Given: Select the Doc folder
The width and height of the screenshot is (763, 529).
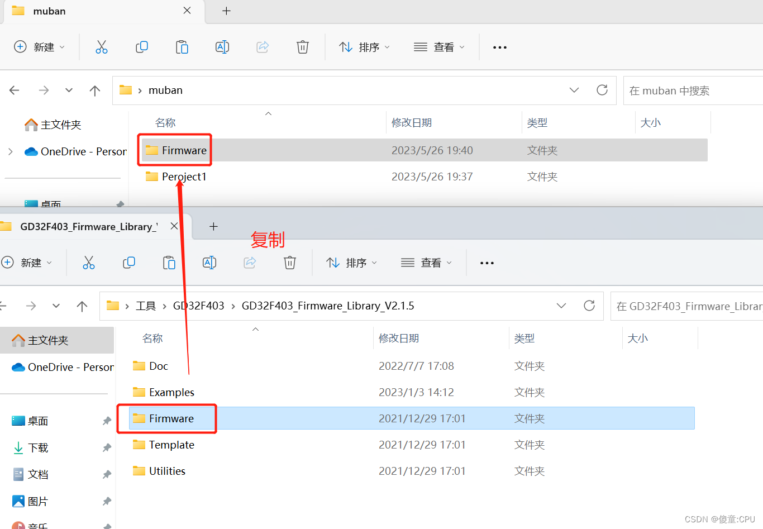Looking at the screenshot, I should tap(412, 366).
